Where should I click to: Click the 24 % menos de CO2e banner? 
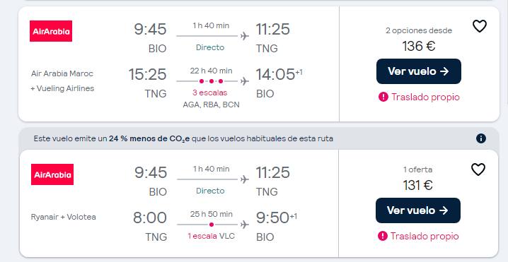click(x=183, y=138)
